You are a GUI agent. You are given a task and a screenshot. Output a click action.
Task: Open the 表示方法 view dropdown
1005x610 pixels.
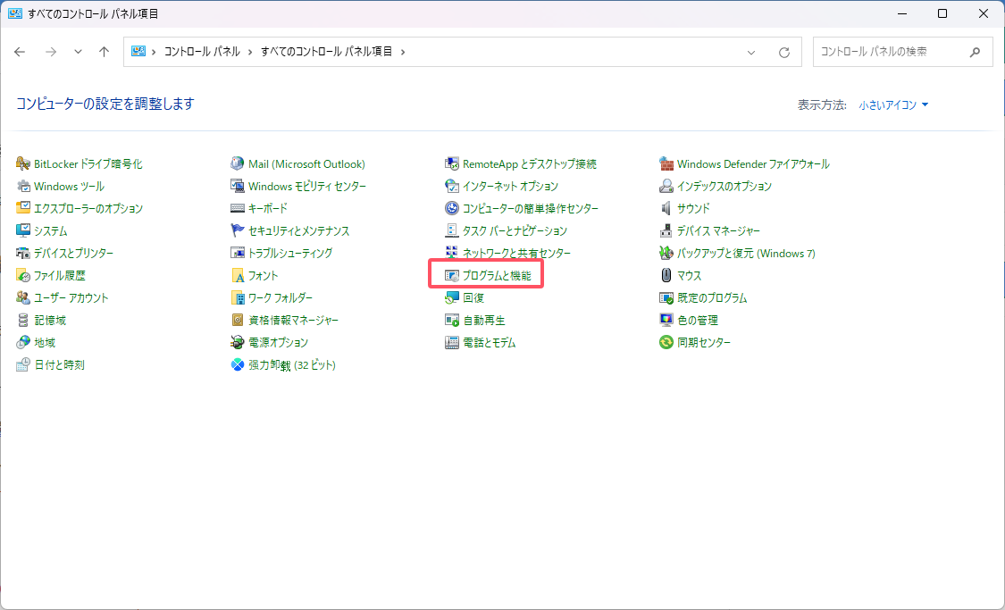[x=893, y=104]
